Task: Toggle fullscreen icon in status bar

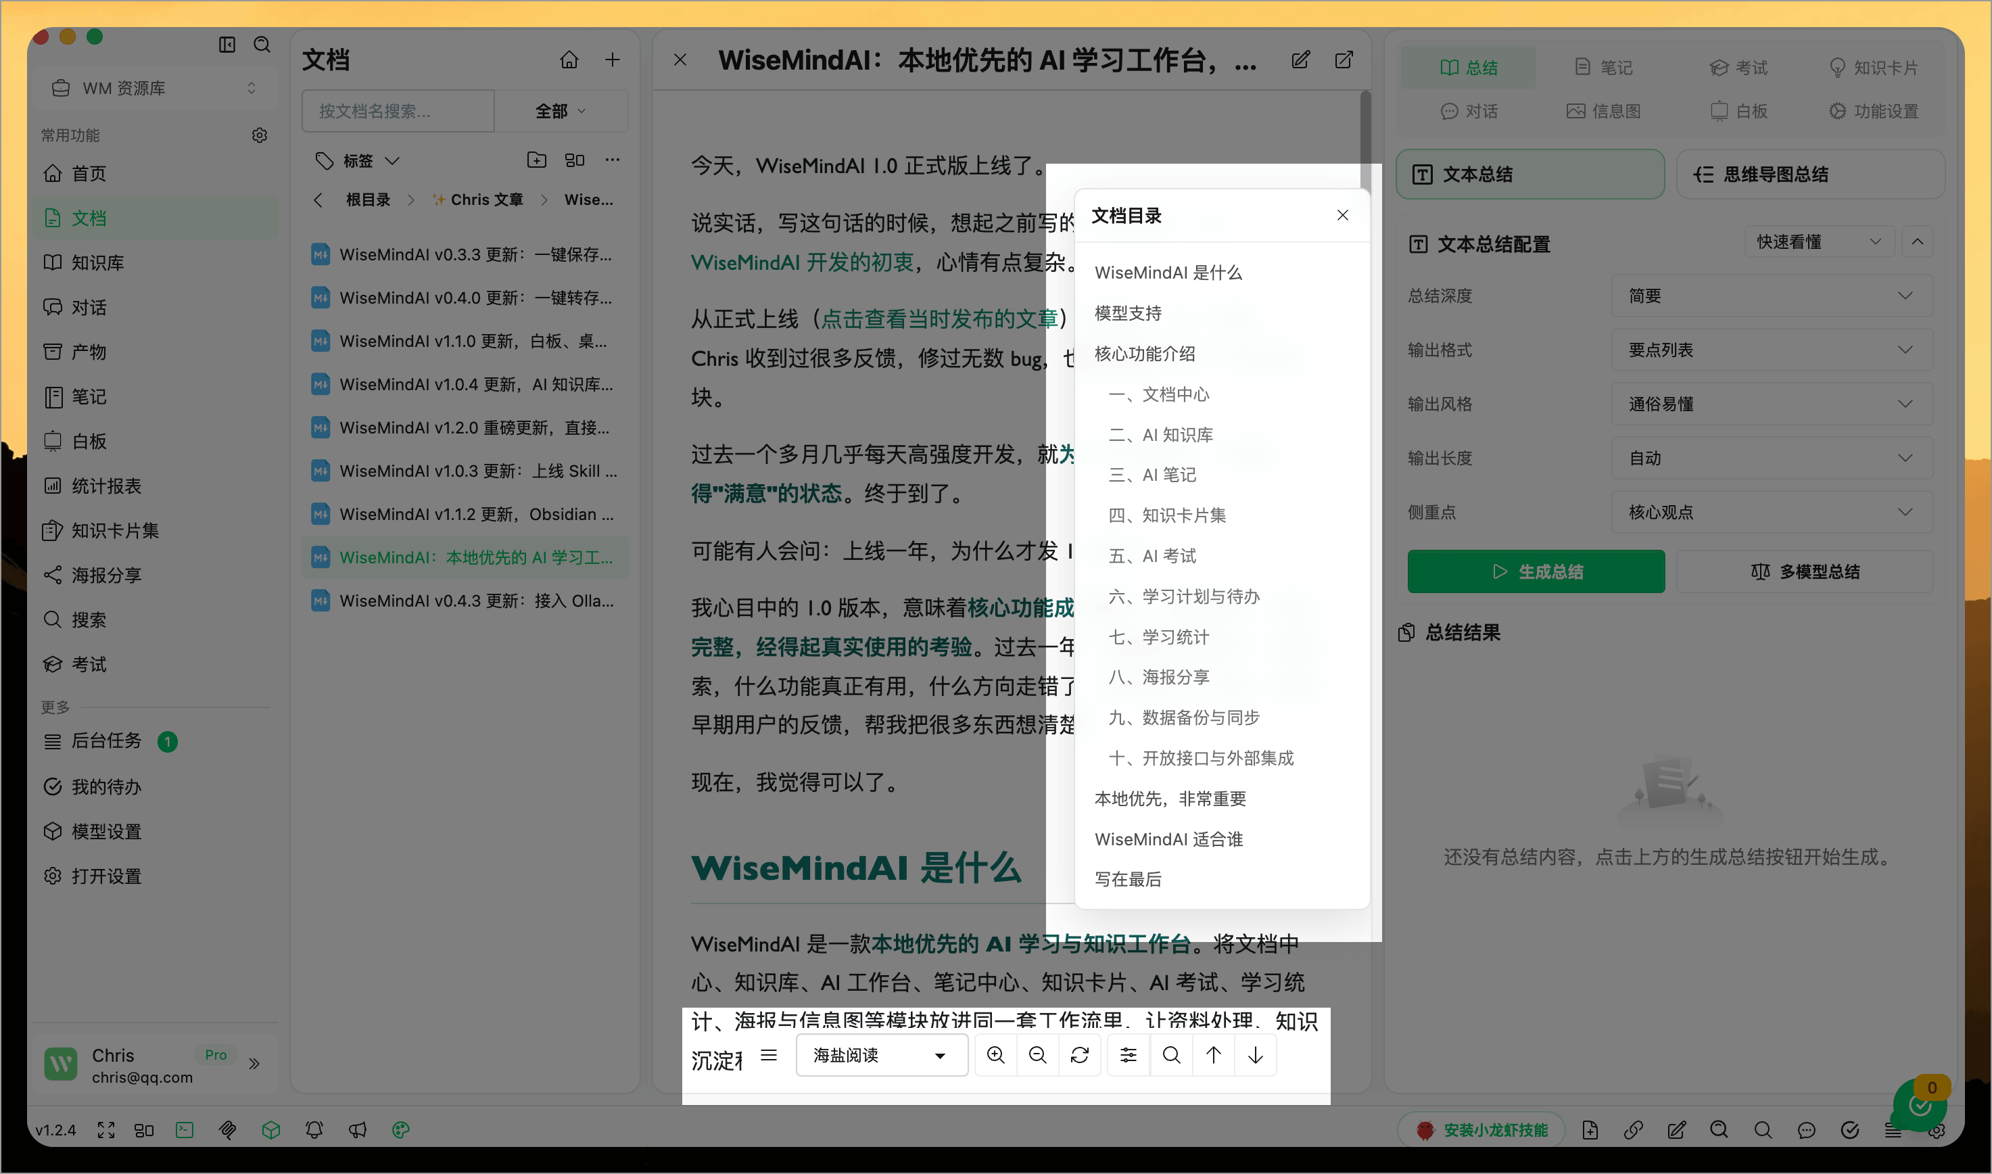Action: [106, 1129]
